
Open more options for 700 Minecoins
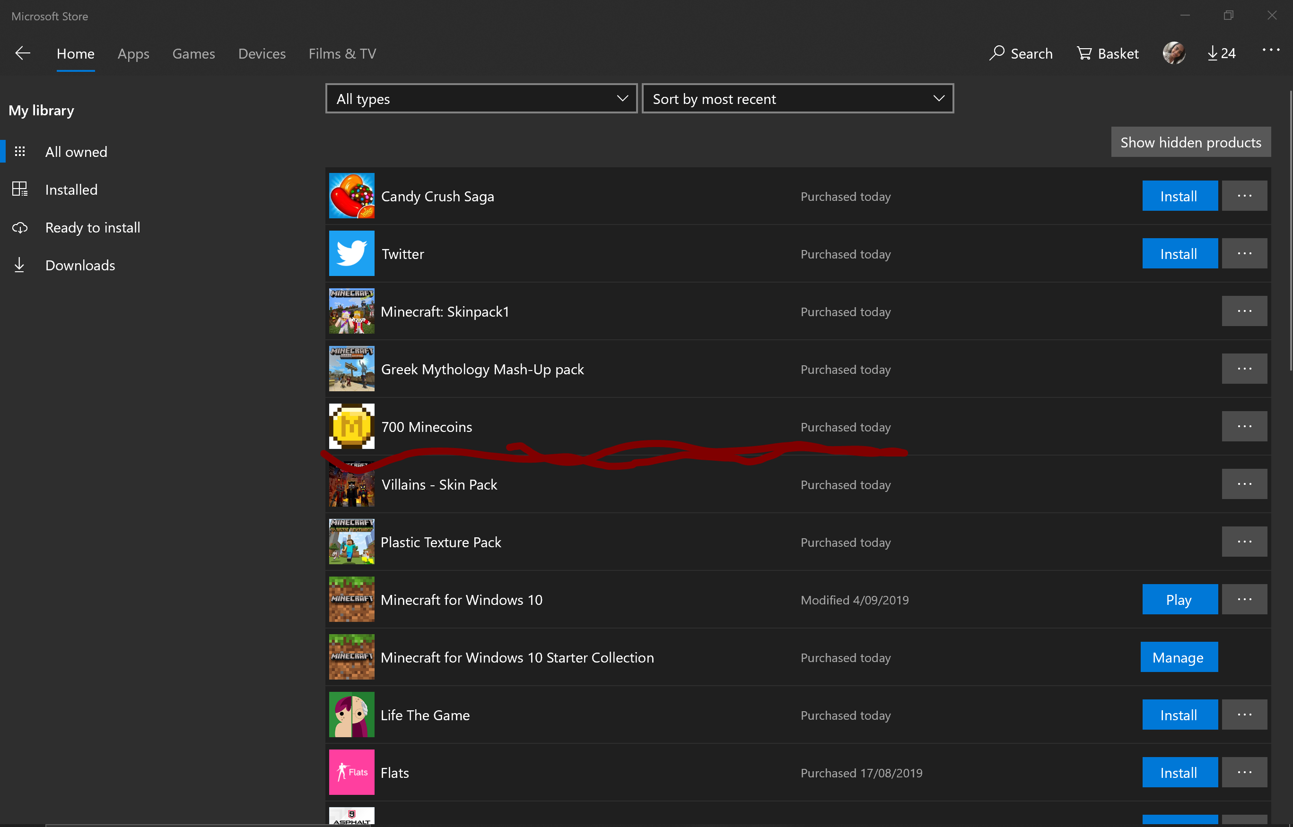pos(1244,426)
